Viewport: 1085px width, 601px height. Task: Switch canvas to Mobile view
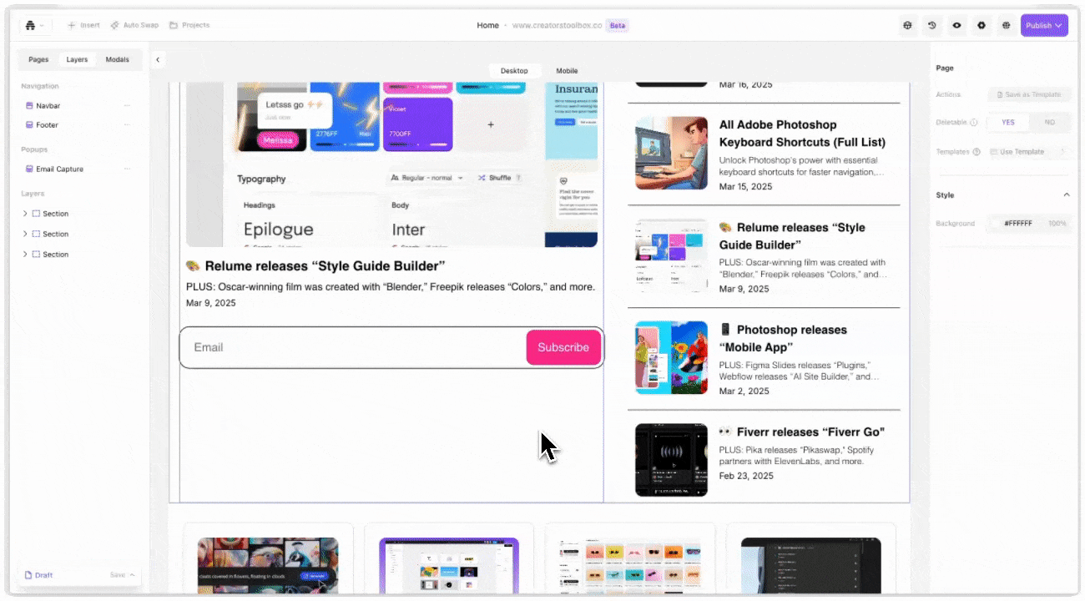[x=567, y=71]
